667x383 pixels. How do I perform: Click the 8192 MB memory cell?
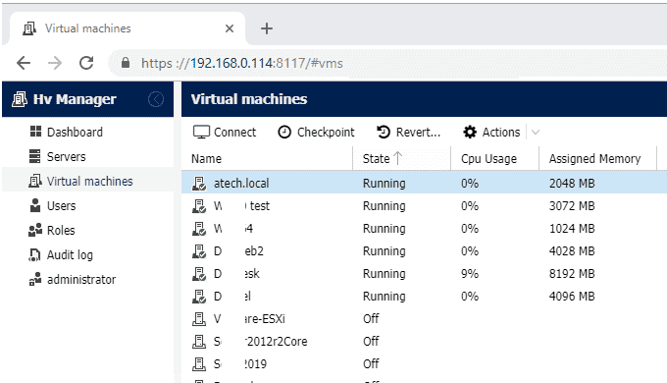pos(572,274)
